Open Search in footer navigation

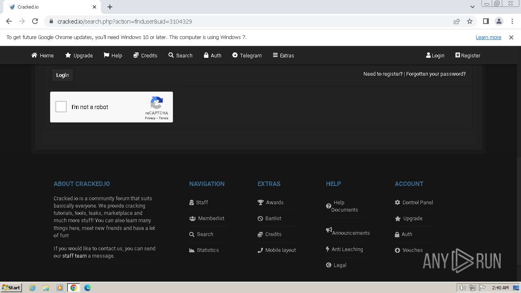pyautogui.click(x=201, y=234)
